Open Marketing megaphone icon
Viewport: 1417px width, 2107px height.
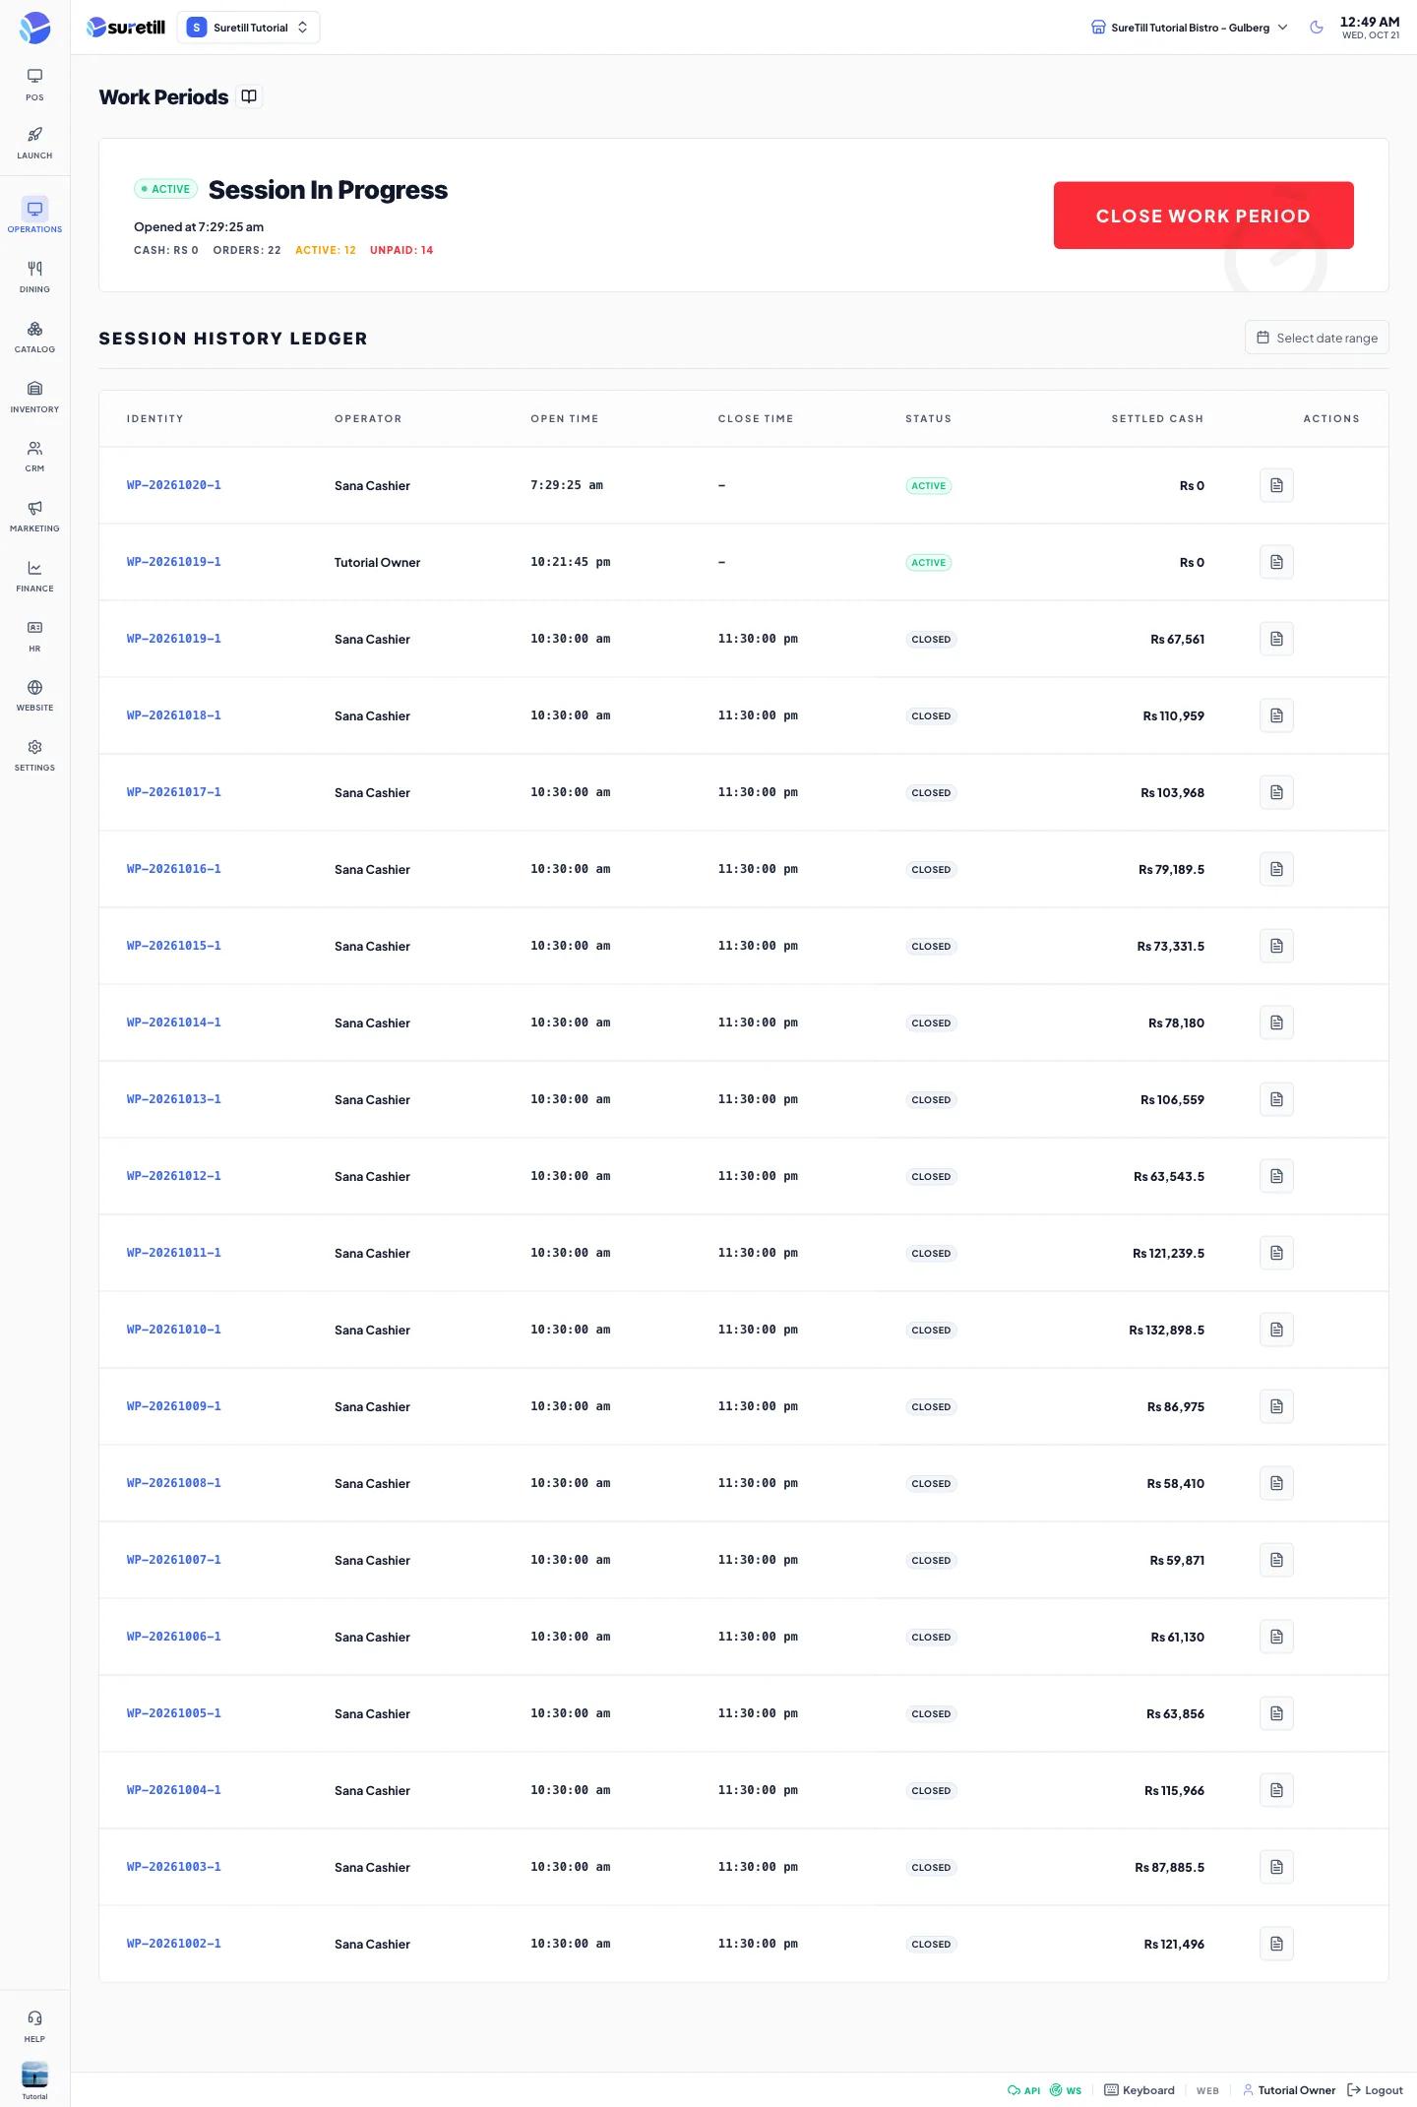pyautogui.click(x=34, y=516)
